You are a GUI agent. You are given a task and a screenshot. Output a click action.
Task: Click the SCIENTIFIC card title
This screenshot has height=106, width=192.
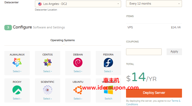(x=48, y=82)
